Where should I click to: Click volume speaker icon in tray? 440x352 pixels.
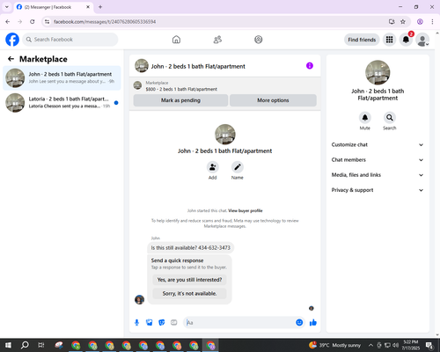[x=396, y=345]
